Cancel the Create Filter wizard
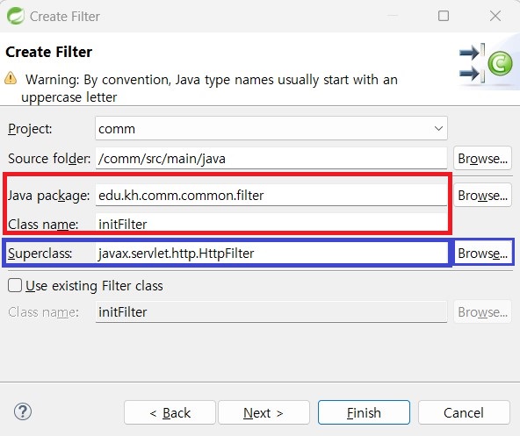 (464, 412)
